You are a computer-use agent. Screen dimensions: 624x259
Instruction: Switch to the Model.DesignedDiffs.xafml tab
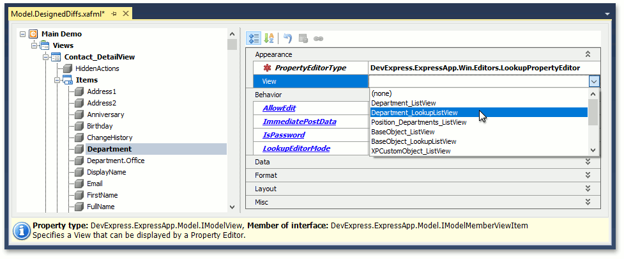pyautogui.click(x=58, y=13)
